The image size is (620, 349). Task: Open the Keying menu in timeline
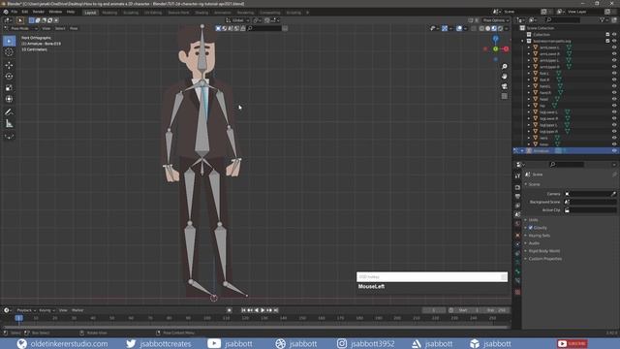tap(46, 310)
